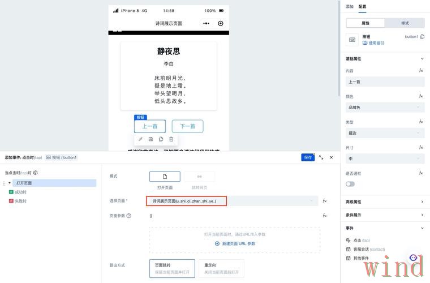Click the 内容 input field containing 上一首
430x283 pixels.
(x=385, y=82)
